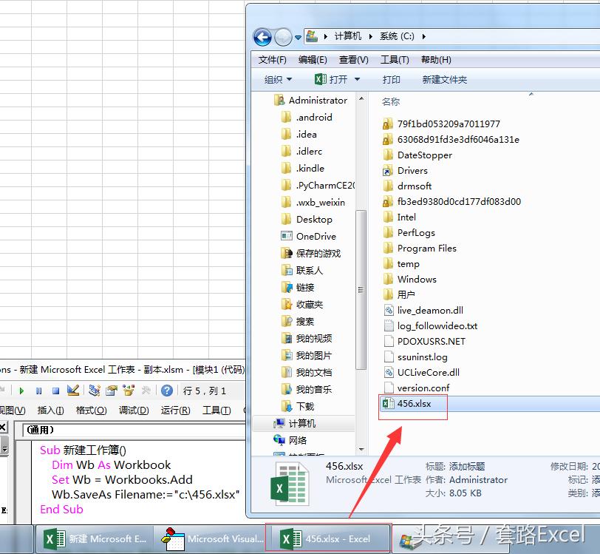Open the 帮助(H) menu in Explorer
Screen dimensions: 600x554
436,60
